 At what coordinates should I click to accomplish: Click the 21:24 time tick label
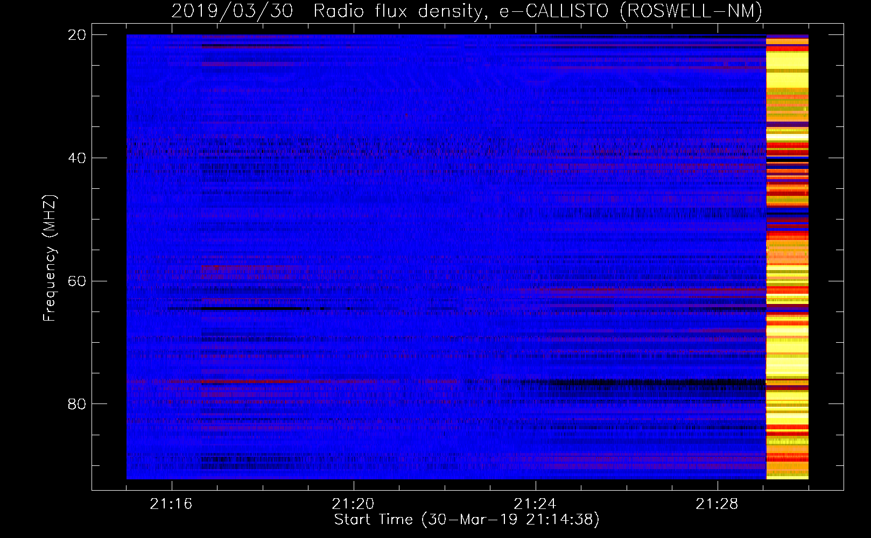coord(535,504)
